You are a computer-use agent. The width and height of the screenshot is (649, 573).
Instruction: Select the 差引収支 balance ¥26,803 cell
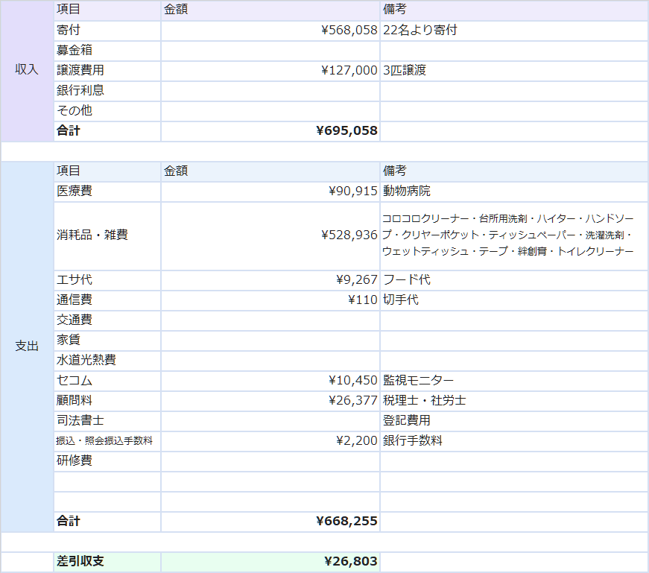click(270, 562)
